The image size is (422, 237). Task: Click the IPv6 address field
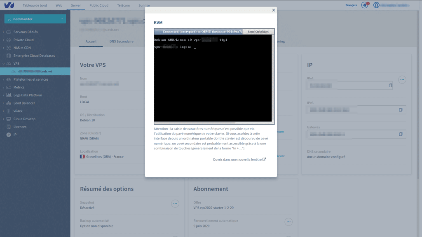(356, 109)
